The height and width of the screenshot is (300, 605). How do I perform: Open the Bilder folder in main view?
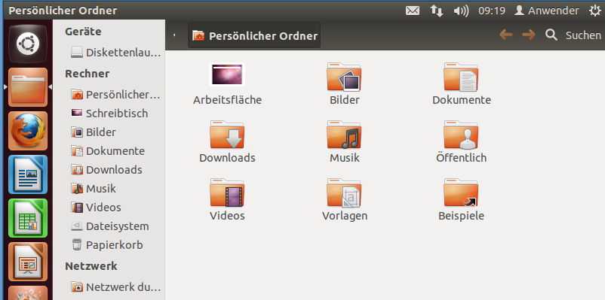[344, 77]
